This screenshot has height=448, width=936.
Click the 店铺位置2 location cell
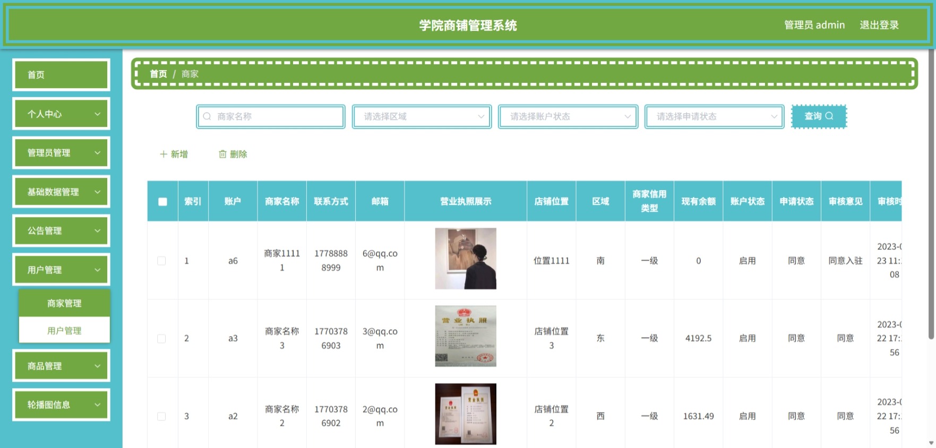pos(551,416)
